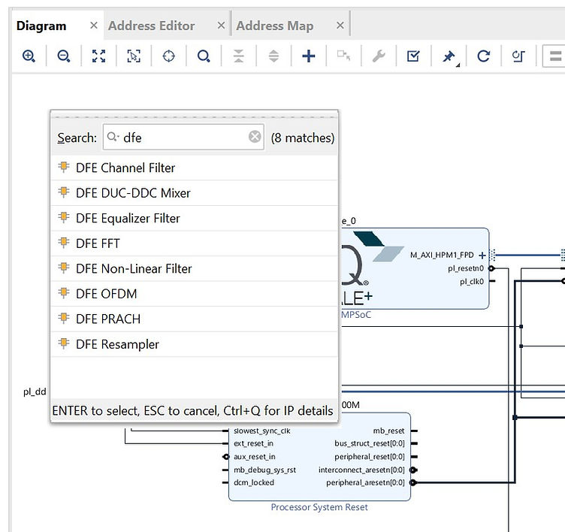Viewport: 565px width, 532px height.
Task: Select DFE FFT IP
Action: tap(194, 243)
